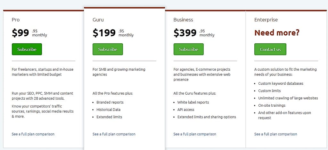Open the Pro full plan comparison link
The width and height of the screenshot is (328, 150).
[33, 134]
